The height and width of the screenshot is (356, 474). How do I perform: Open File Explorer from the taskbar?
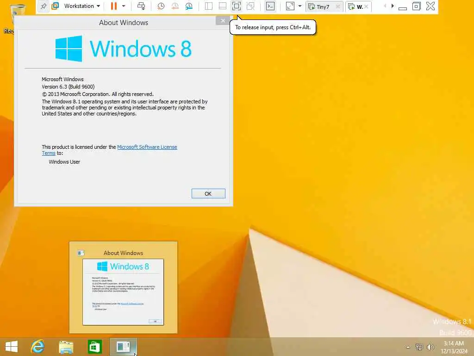tap(66, 347)
